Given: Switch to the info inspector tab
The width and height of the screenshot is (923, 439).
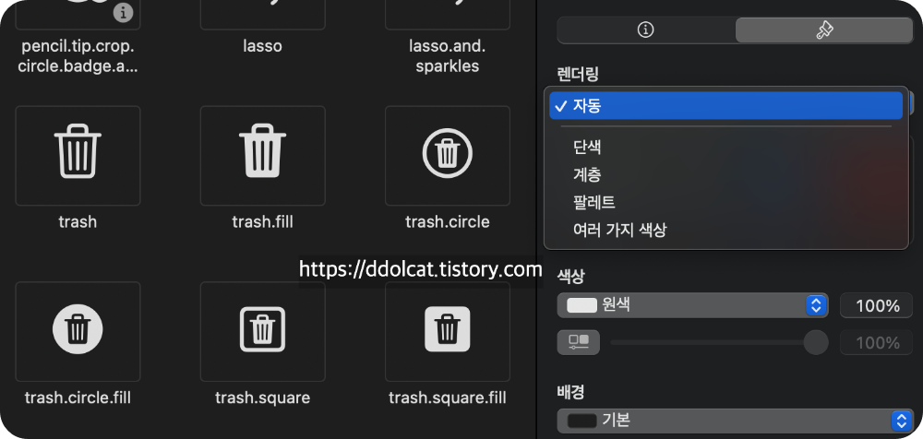Looking at the screenshot, I should (646, 30).
